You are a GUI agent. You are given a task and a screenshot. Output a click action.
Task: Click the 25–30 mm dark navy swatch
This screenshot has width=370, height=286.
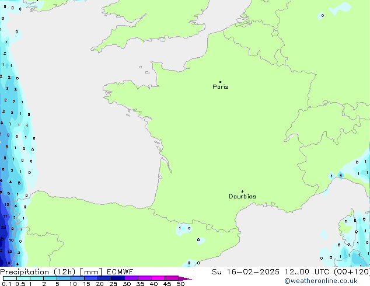[118, 278]
